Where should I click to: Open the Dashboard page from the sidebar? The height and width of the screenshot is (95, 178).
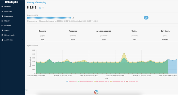click(x=8, y=11)
